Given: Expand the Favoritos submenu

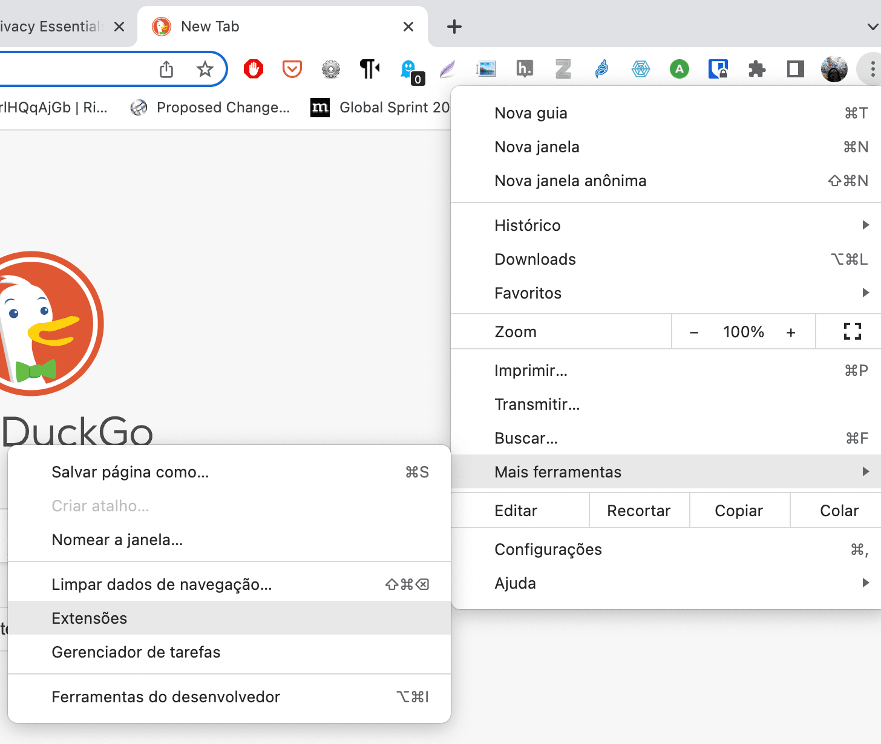Looking at the screenshot, I should click(666, 293).
